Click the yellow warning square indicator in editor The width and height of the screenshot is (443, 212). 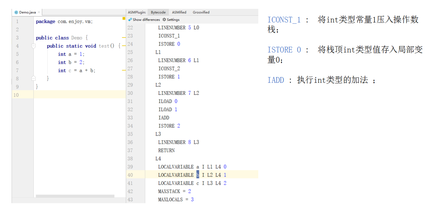click(124, 18)
